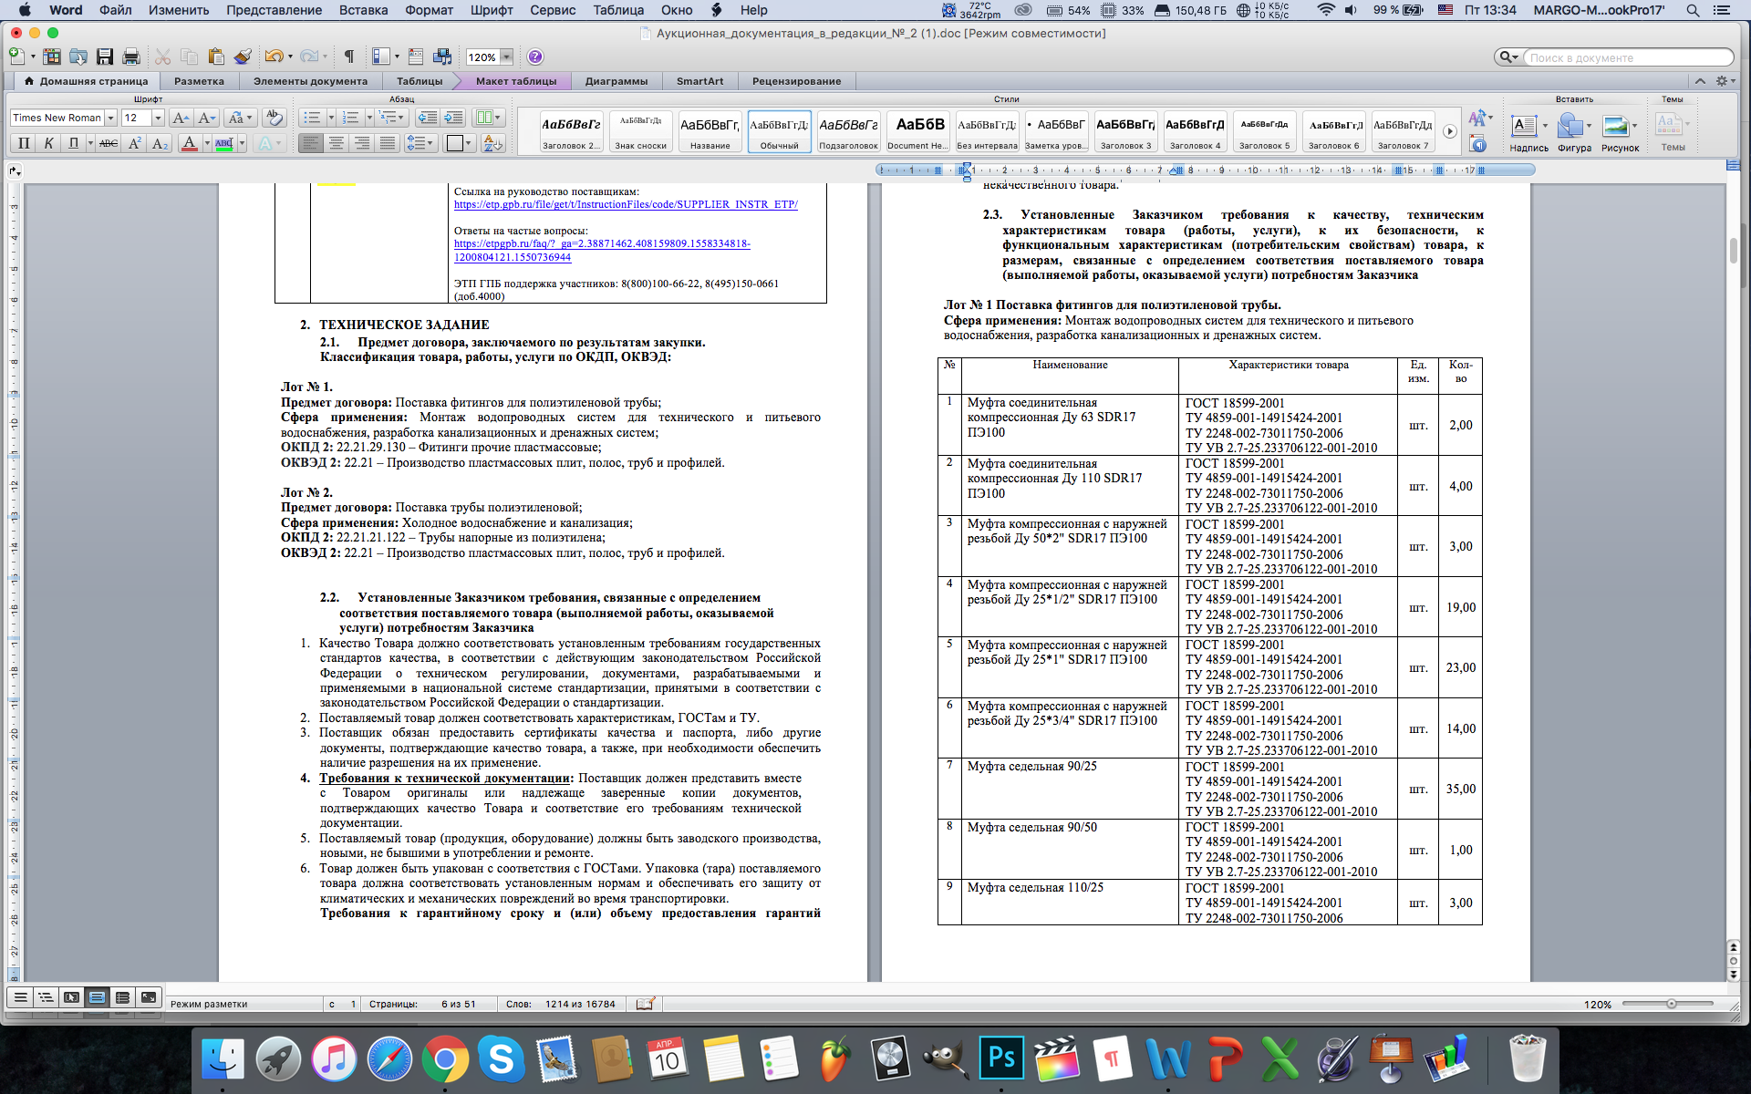Justify text alignment toggle
Screen dimensions: 1751x1094
(x=388, y=143)
